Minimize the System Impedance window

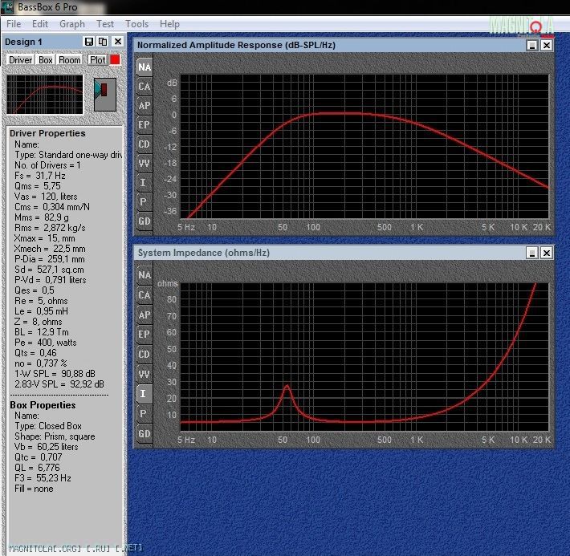coord(532,253)
